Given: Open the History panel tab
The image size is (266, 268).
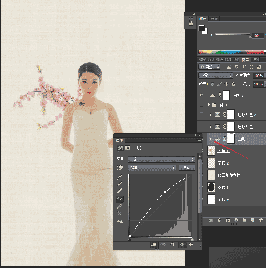Looking at the screenshot, I should [x=256, y=60].
